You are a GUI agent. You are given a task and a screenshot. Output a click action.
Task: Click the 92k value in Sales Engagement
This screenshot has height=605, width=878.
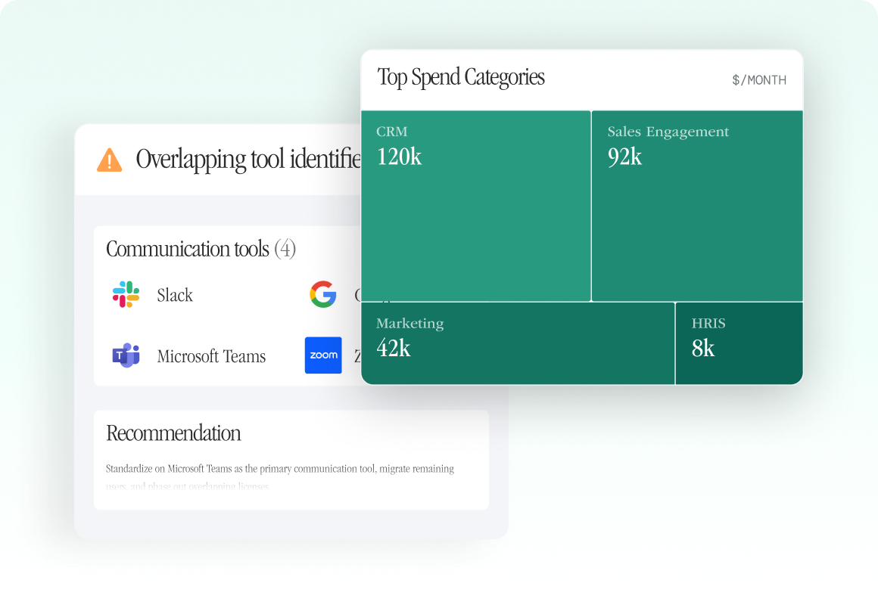(x=625, y=157)
